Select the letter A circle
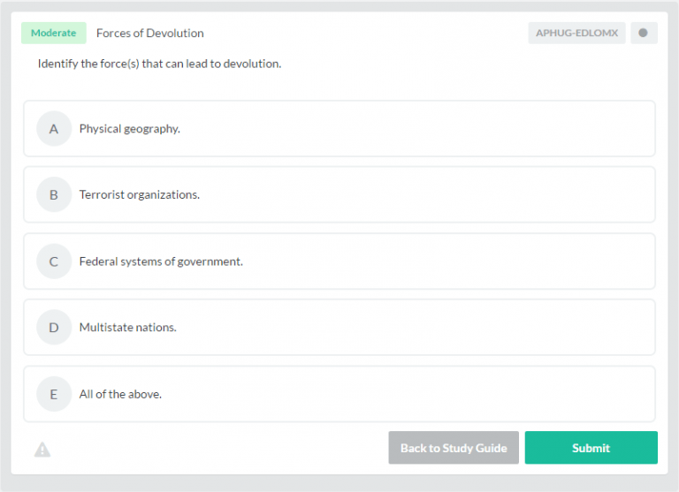 click(54, 129)
